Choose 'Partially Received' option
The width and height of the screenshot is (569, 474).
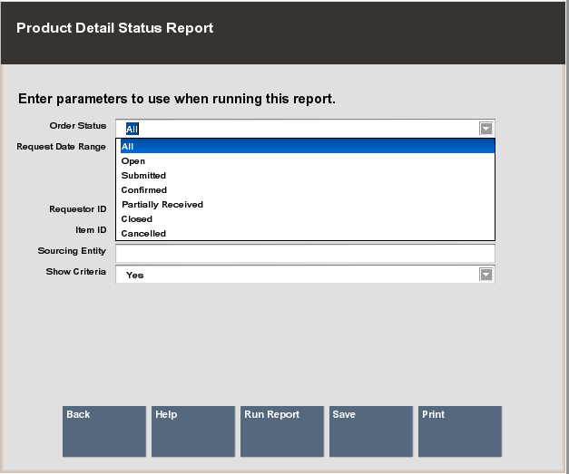308,205
